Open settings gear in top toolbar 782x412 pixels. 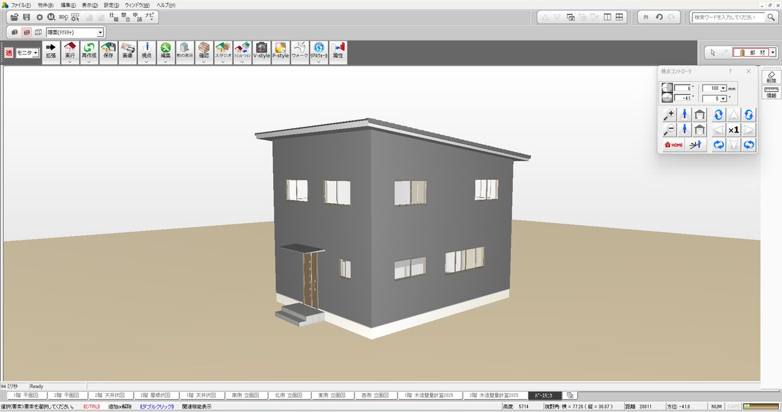39,17
